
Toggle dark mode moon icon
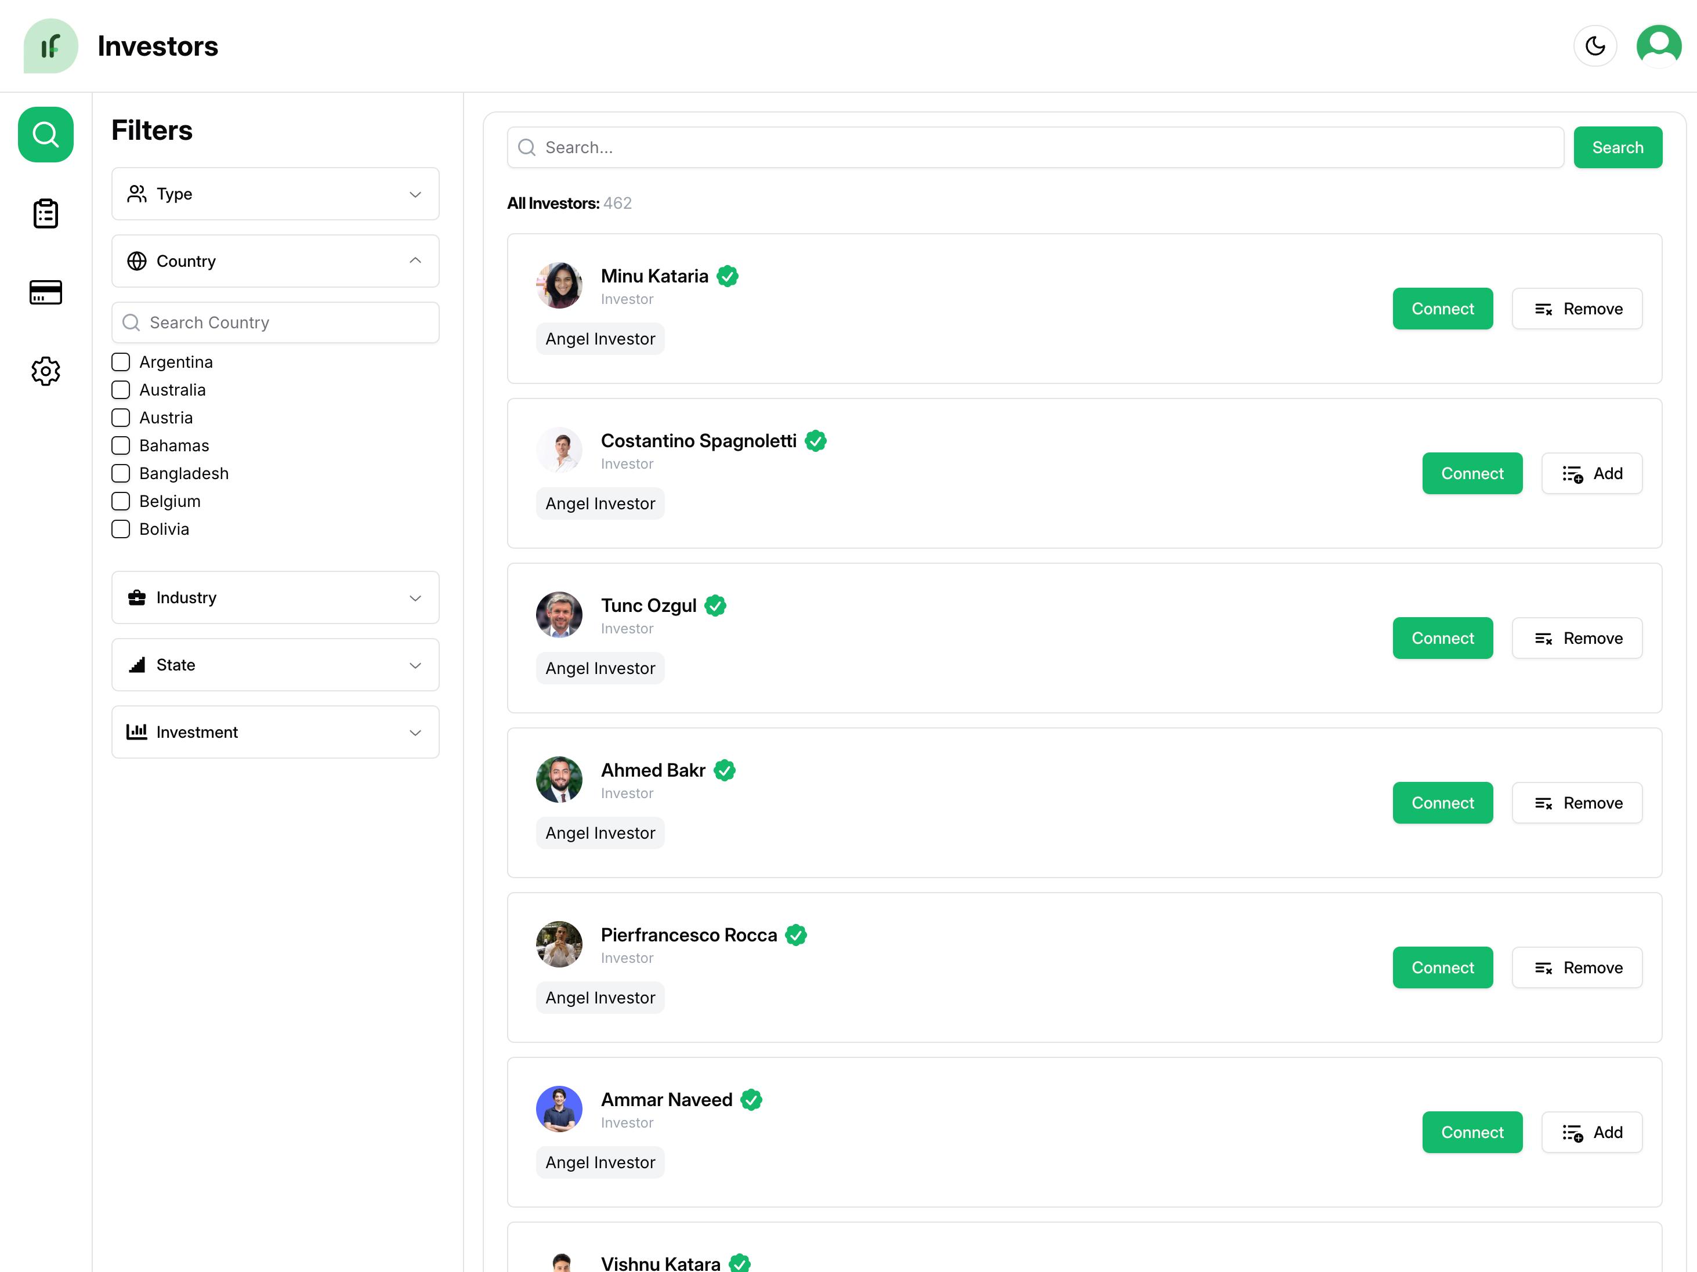click(1594, 46)
